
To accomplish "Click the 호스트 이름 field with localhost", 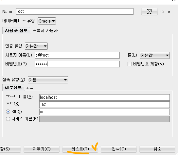I will tap(104, 97).
